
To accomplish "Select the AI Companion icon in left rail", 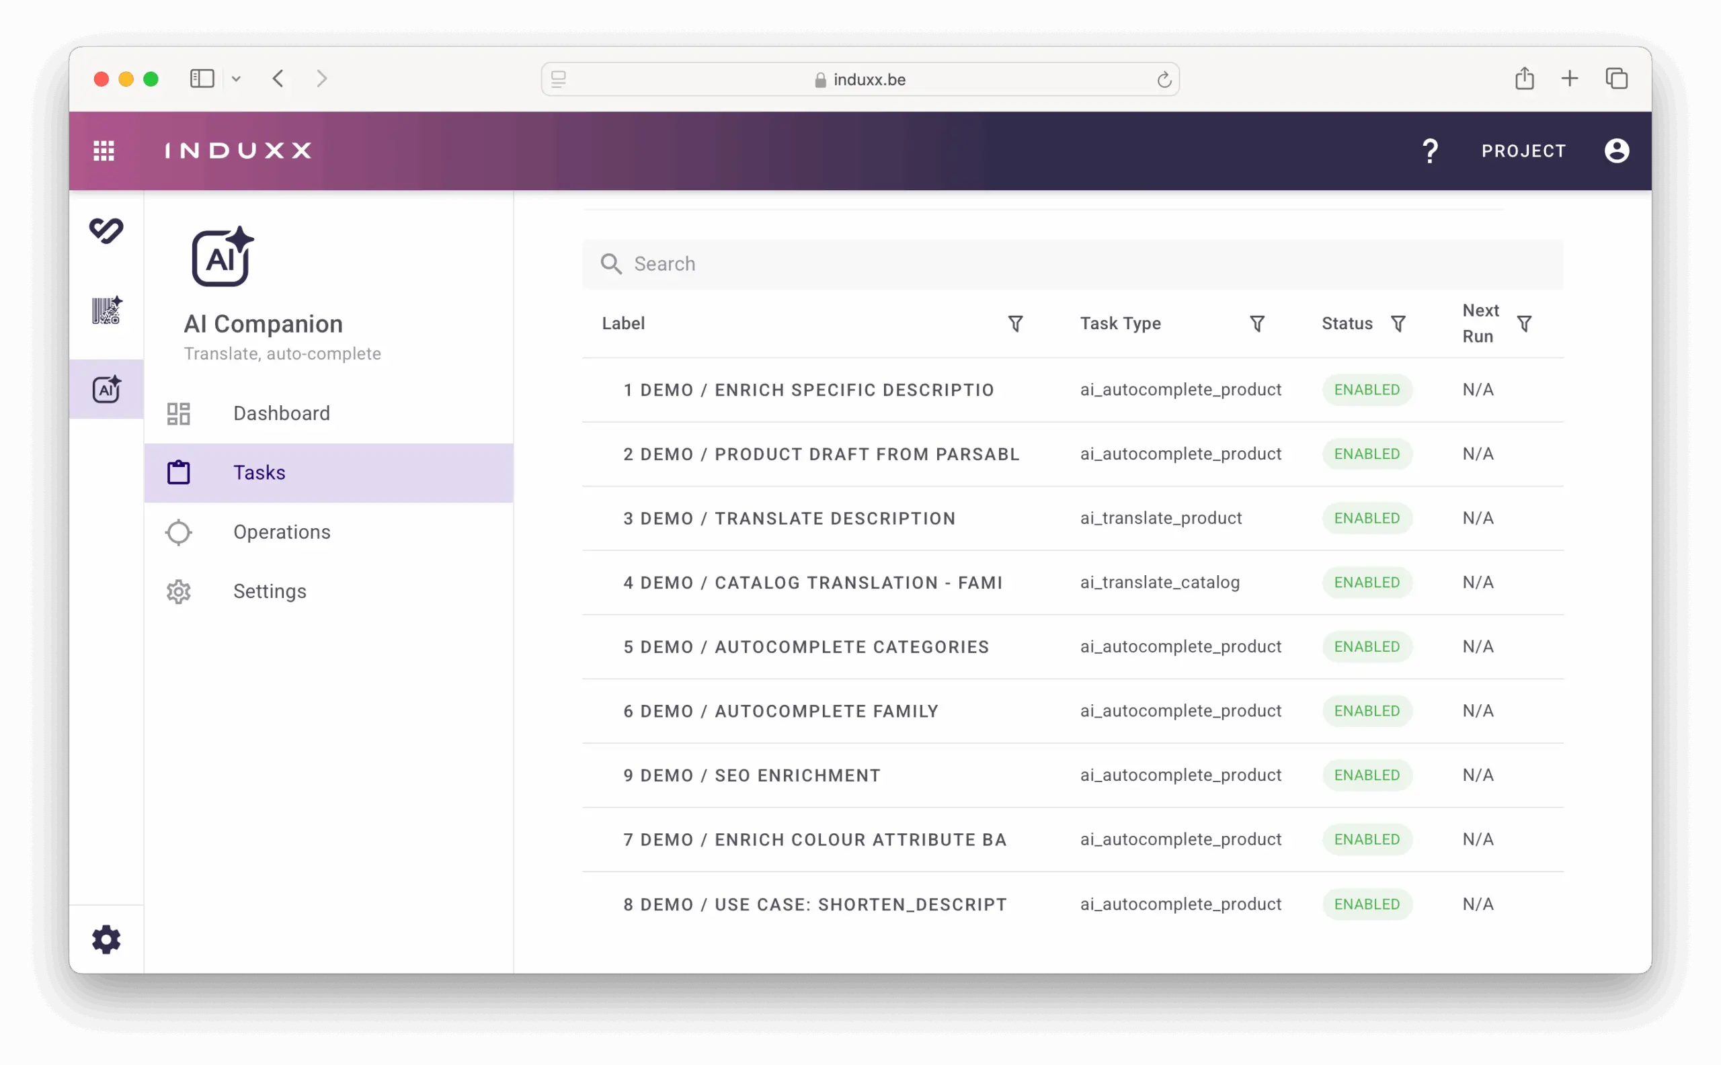I will click(106, 390).
